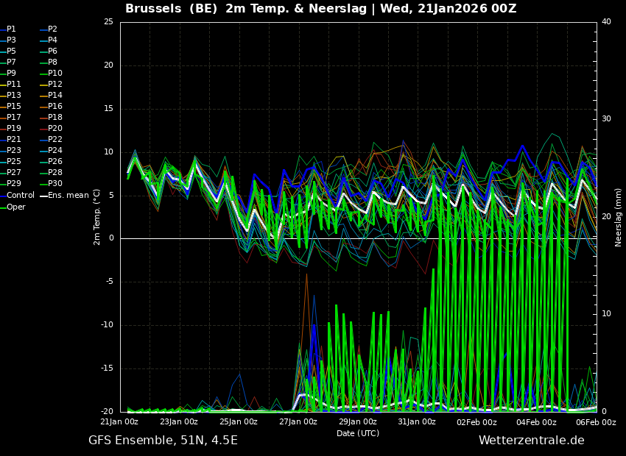Click the Oper legend entry
Screen dimensions: 626x456
pyautogui.click(x=15, y=207)
